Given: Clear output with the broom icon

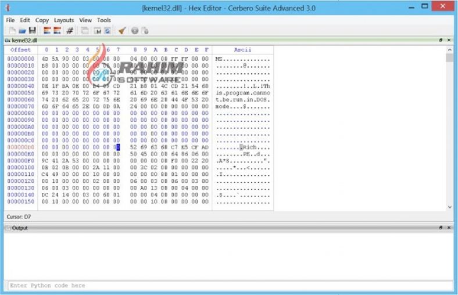Looking at the screenshot, I should (122, 30).
